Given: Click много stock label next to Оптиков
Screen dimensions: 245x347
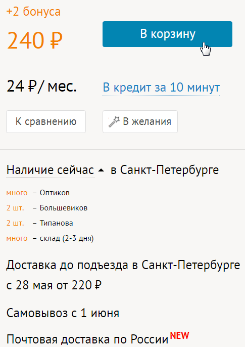Looking at the screenshot, I should pos(17,193).
